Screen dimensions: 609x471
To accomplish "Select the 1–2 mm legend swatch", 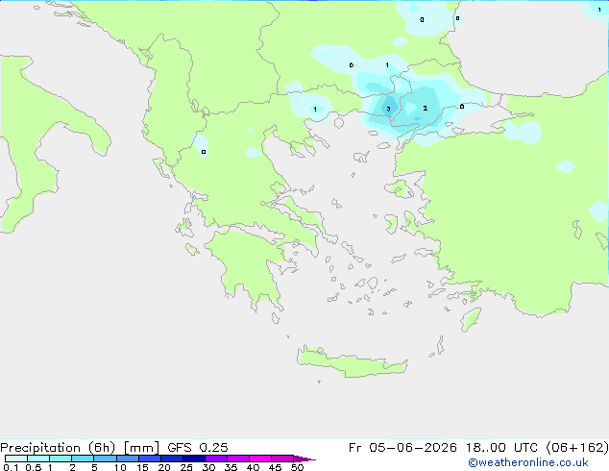I will 61,459.
